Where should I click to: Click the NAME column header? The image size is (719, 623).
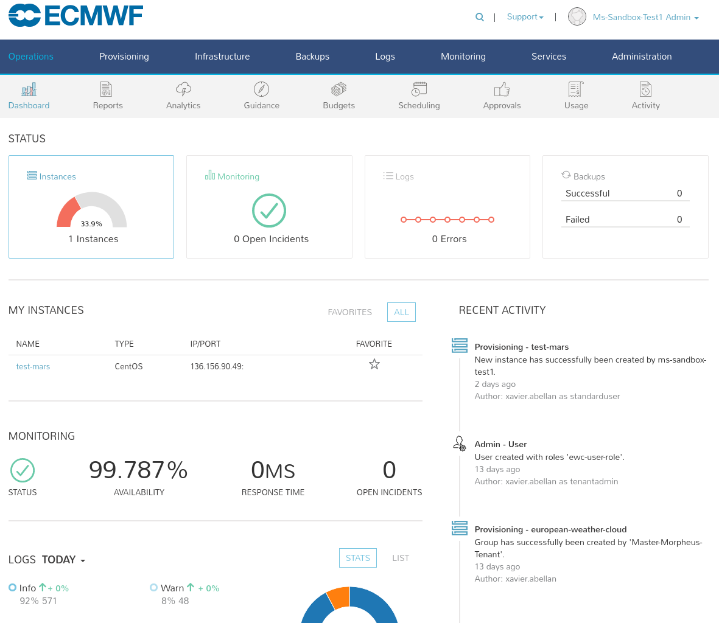click(x=28, y=344)
